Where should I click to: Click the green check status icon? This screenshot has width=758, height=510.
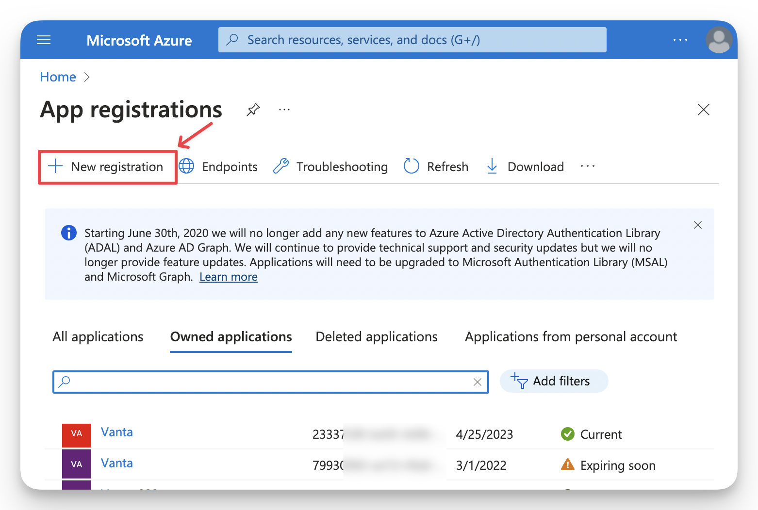[568, 434]
